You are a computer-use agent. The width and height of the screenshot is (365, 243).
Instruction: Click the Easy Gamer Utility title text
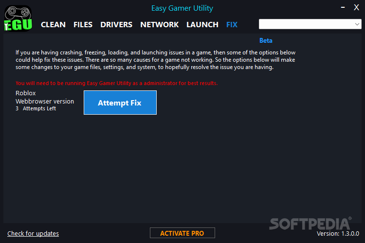tap(182, 8)
